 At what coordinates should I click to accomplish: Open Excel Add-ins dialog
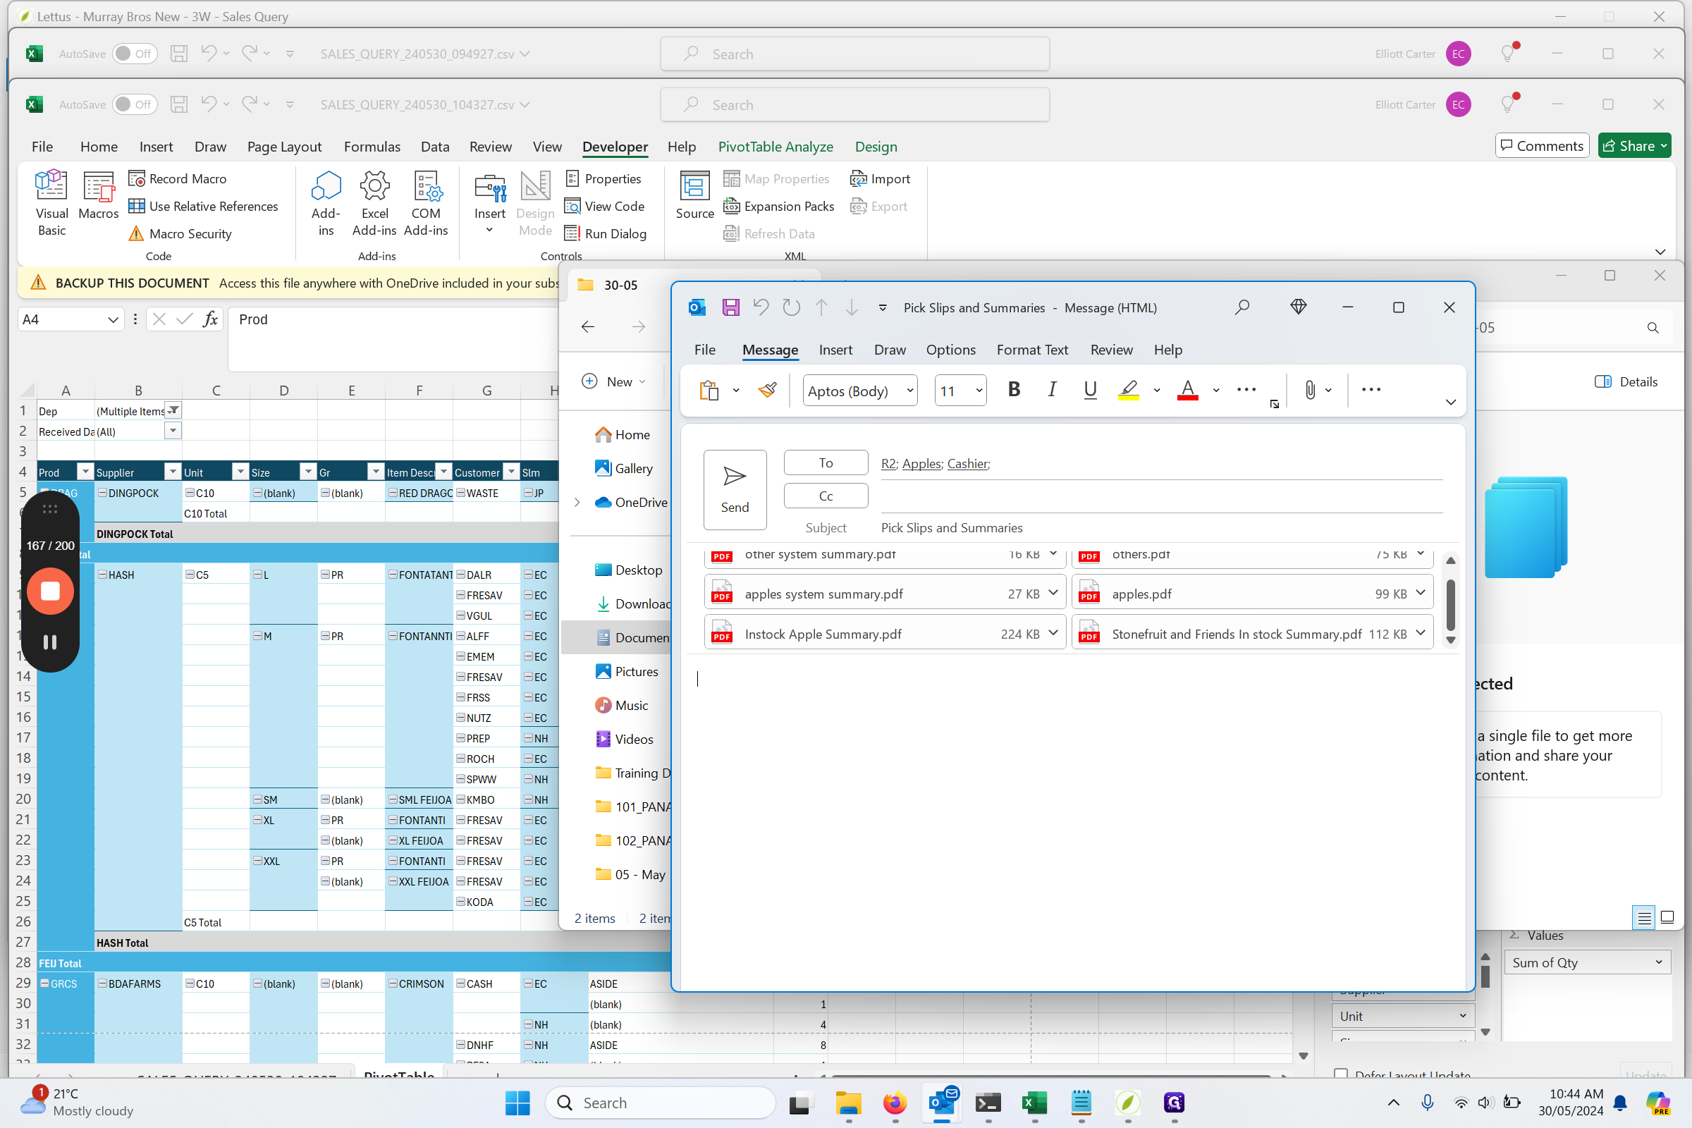pos(374,203)
